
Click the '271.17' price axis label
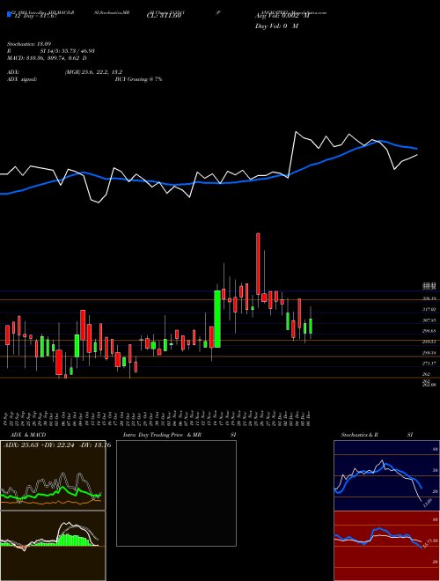tap(429, 364)
